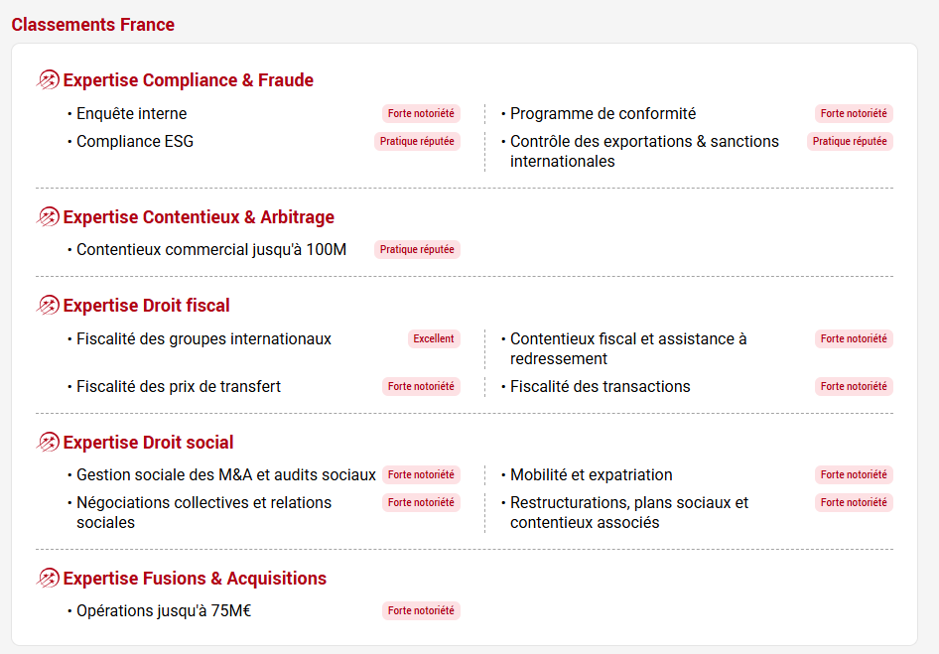Click the Enquête interne item
The width and height of the screenshot is (939, 654).
coord(131,114)
